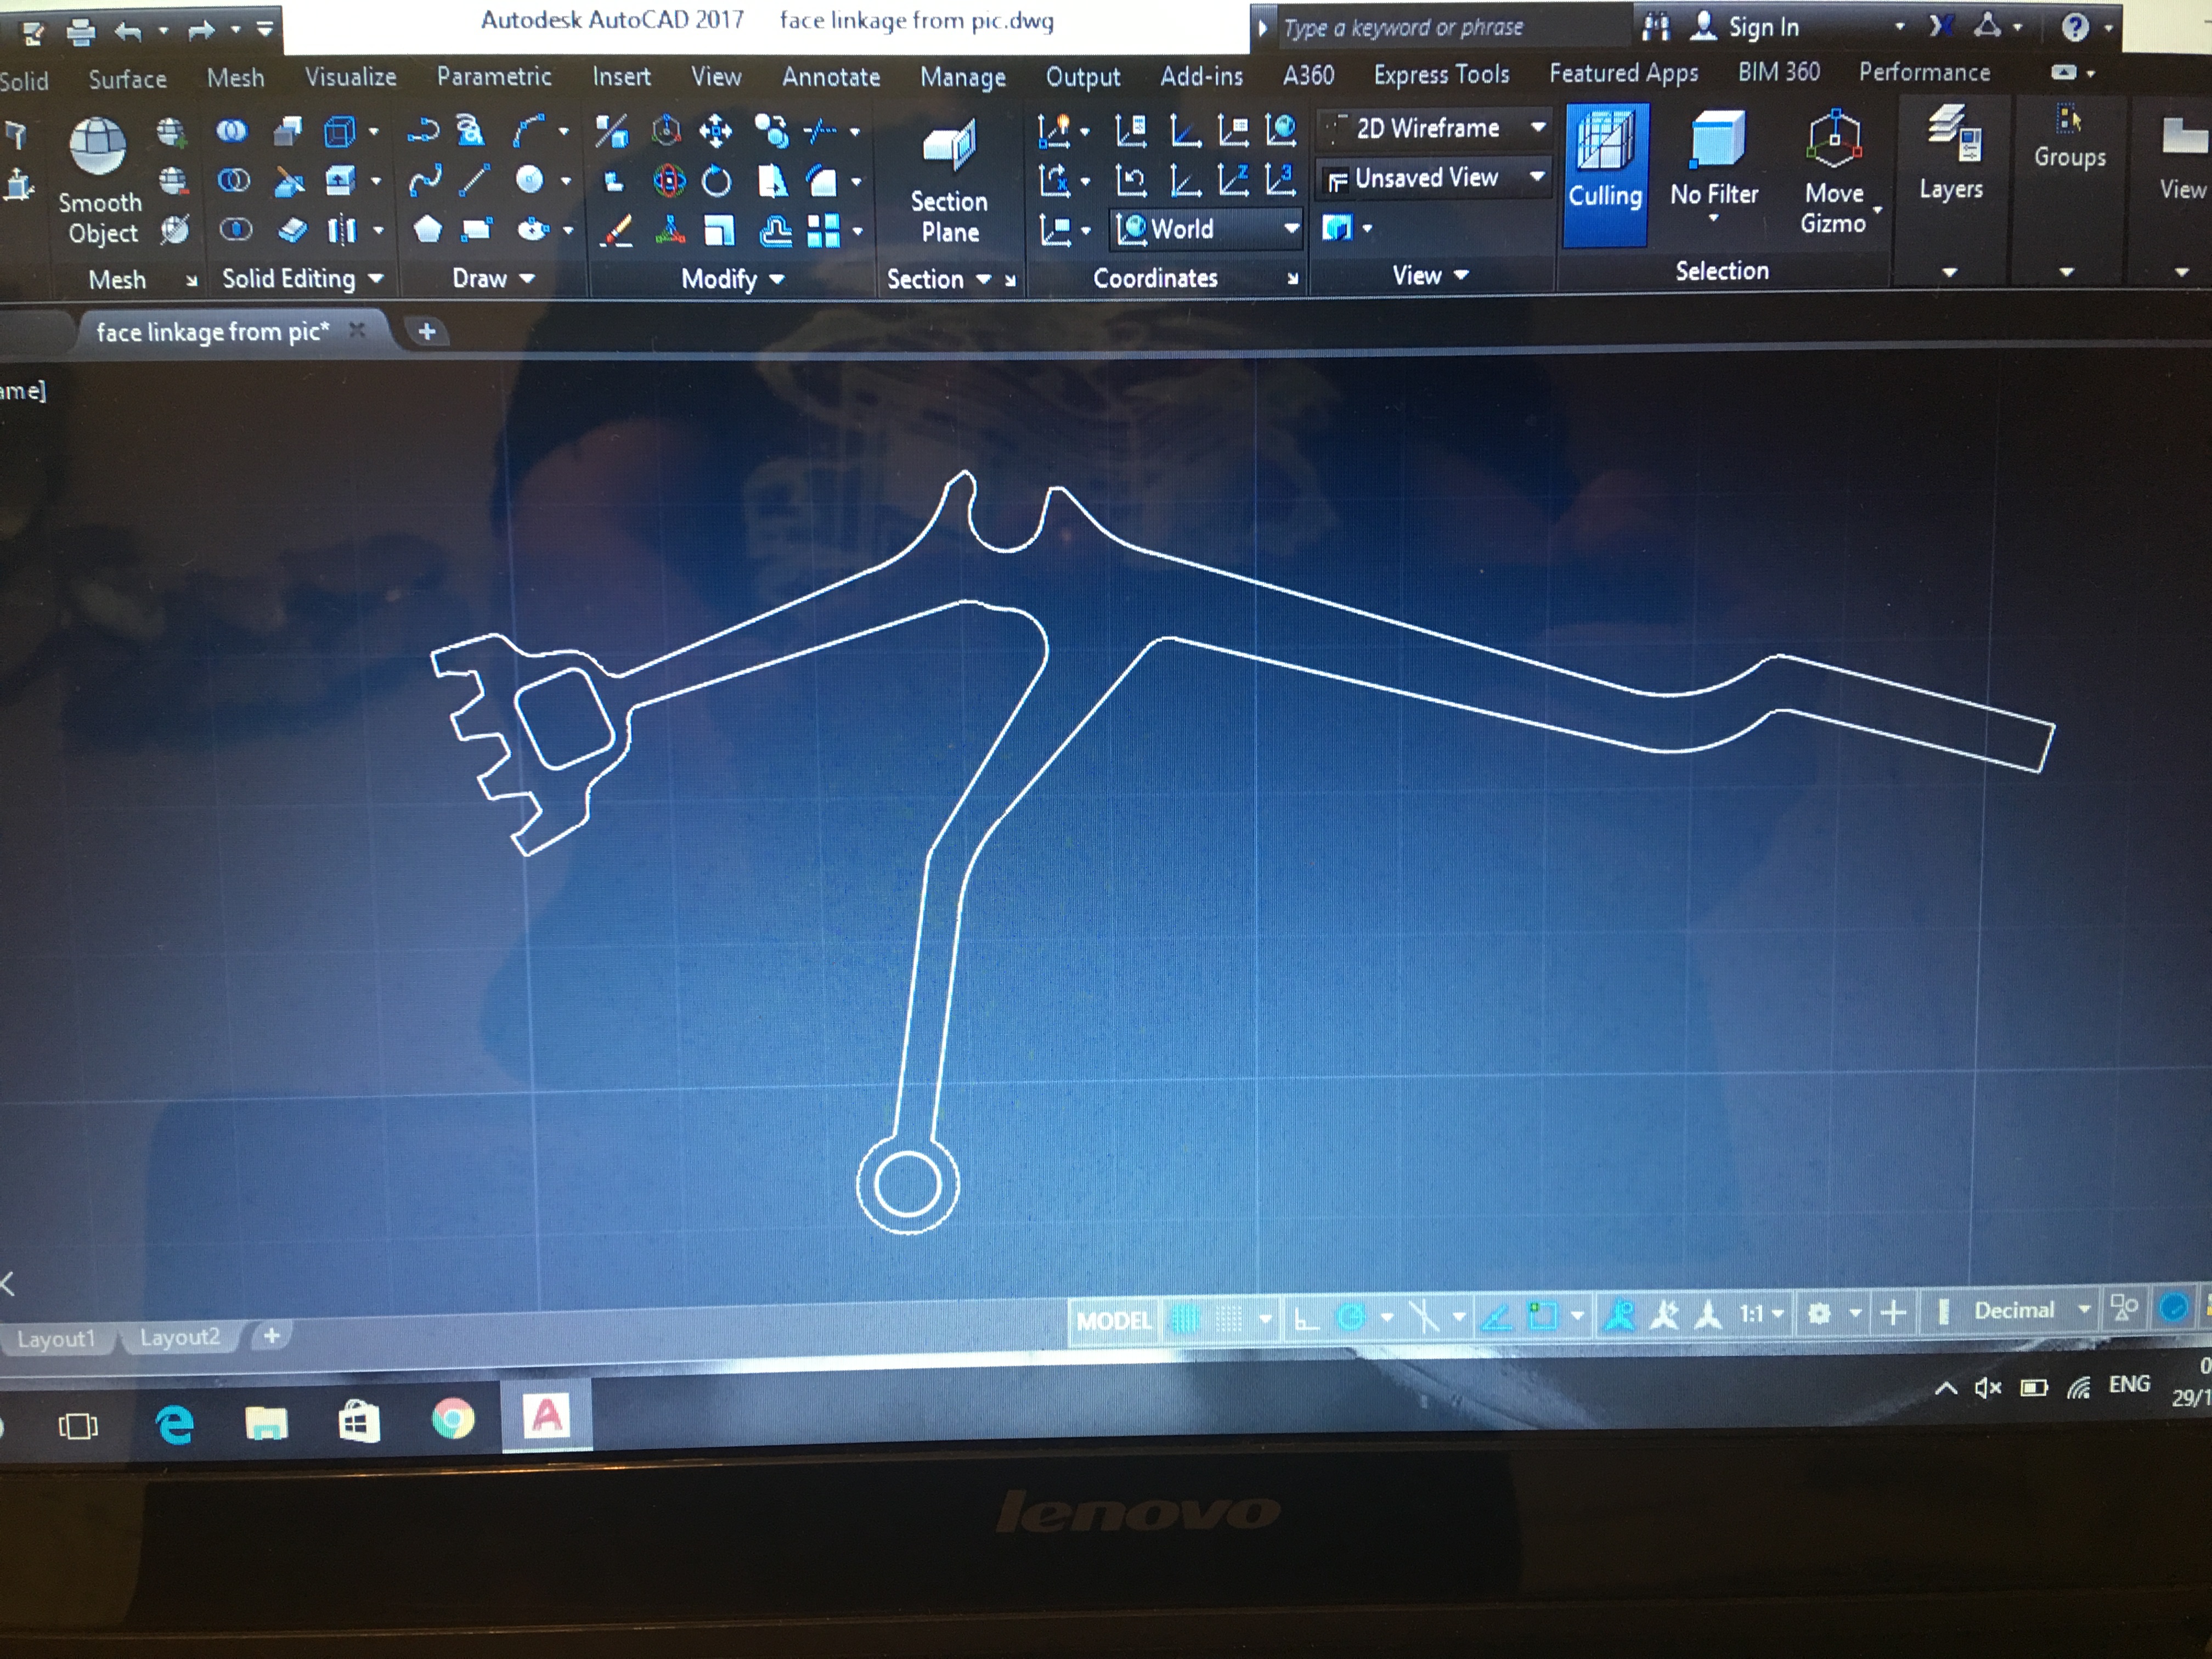The width and height of the screenshot is (2212, 1659).
Task: Open the 2D Wireframe visual style dropdown
Action: click(1434, 128)
